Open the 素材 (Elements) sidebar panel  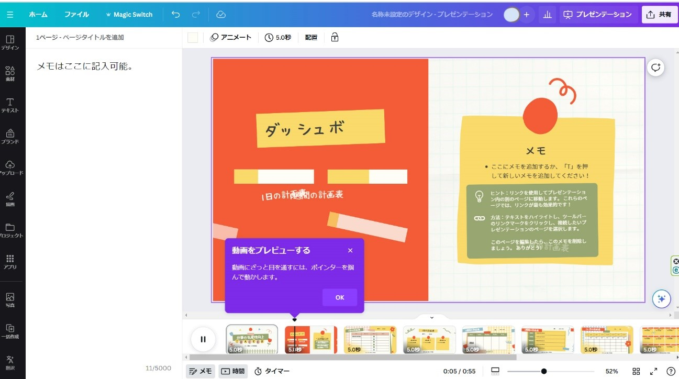10,73
